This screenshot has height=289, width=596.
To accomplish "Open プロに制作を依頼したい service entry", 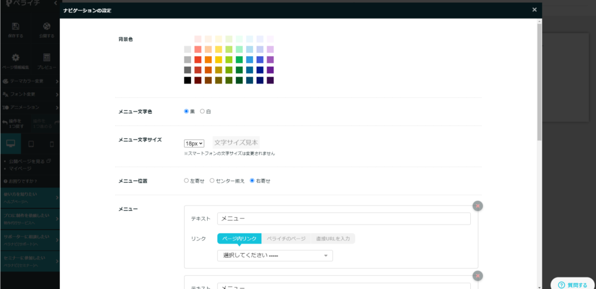I will [30, 219].
